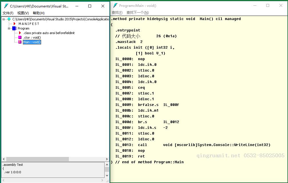Click the .entrypoint line
The width and height of the screenshot is (288, 183).
pos(128,30)
